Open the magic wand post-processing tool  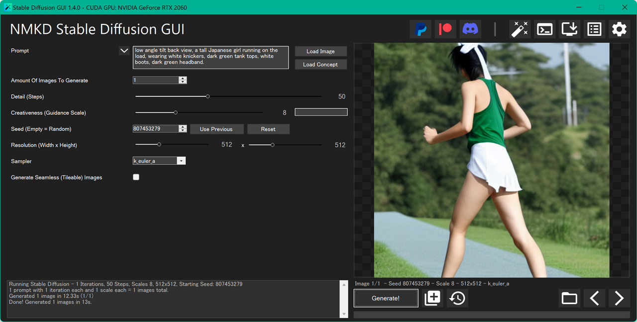point(520,29)
